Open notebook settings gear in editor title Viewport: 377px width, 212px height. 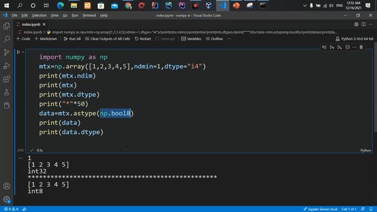click(356, 24)
